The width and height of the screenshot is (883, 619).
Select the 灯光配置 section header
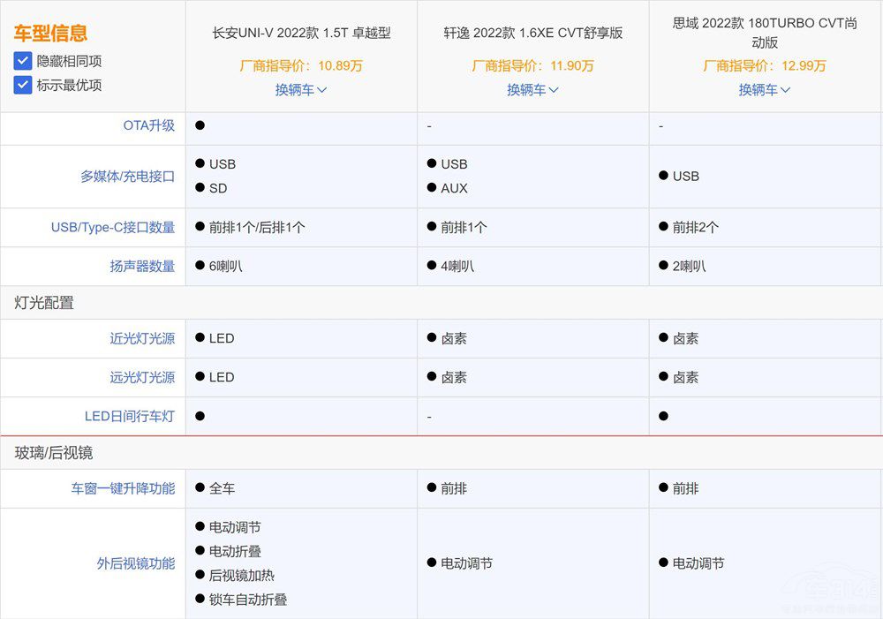pyautogui.click(x=44, y=303)
